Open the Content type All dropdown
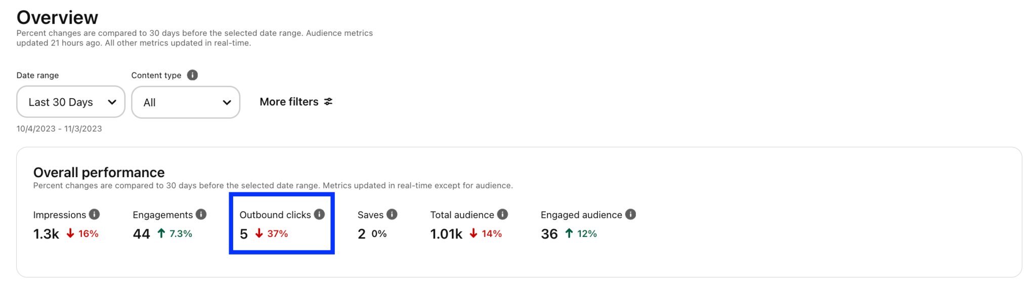Image resolution: width=1036 pixels, height=292 pixels. click(x=186, y=102)
